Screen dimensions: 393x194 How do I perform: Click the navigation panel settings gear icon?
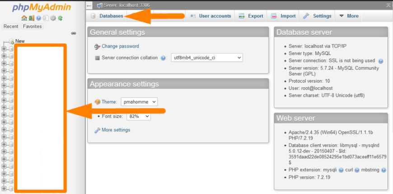[53, 18]
